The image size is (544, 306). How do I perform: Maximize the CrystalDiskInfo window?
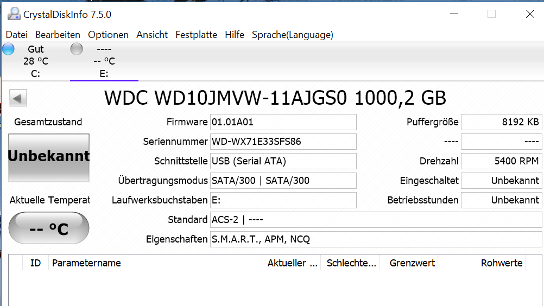(491, 14)
